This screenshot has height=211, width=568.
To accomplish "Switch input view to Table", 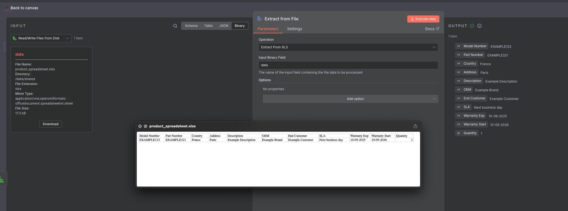I will coord(208,26).
